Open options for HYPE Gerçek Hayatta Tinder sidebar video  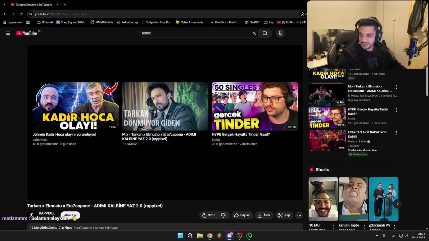point(396,110)
